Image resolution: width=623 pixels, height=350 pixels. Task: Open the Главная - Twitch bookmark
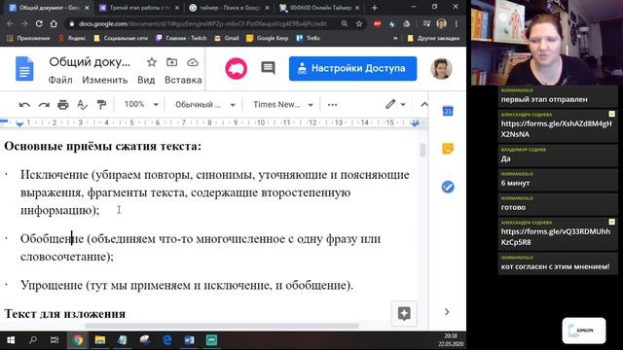click(181, 39)
